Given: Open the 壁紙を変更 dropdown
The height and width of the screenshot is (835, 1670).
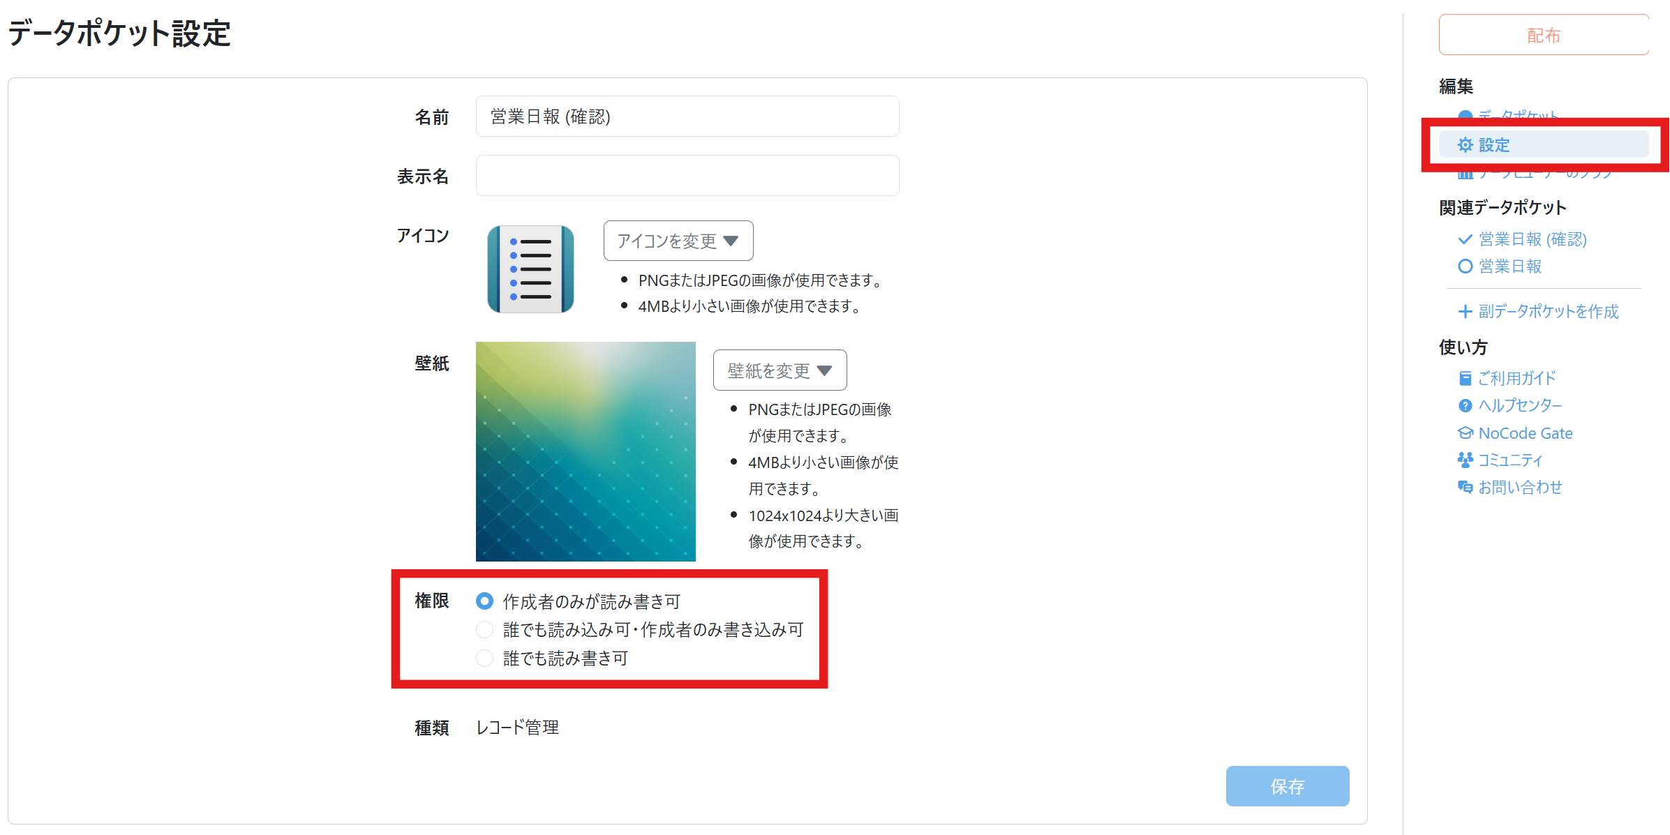Looking at the screenshot, I should point(780,370).
